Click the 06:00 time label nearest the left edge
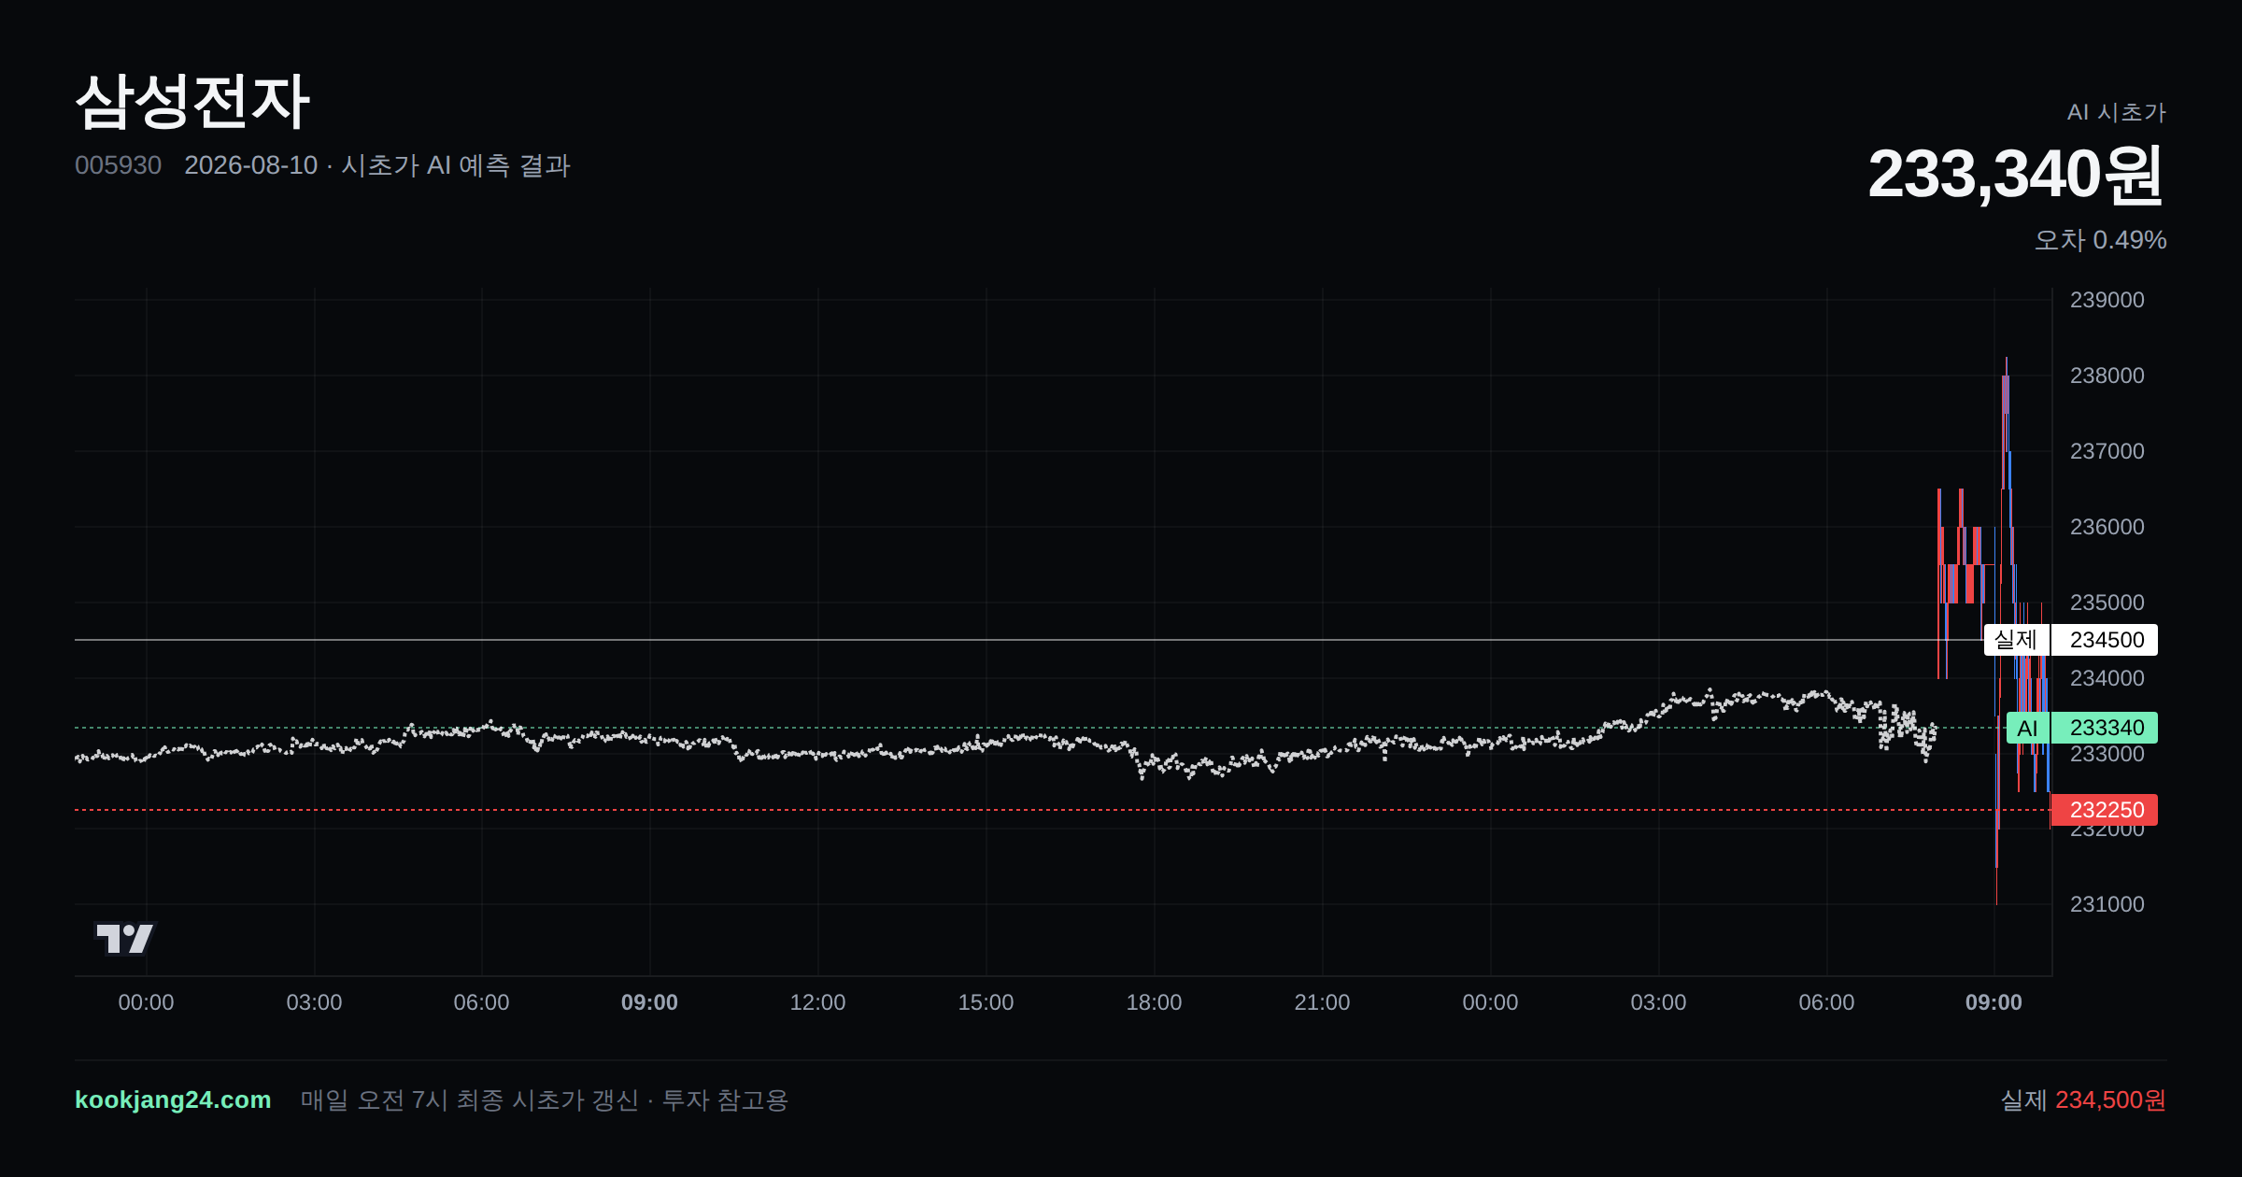The width and height of the screenshot is (2242, 1177). (x=481, y=1002)
